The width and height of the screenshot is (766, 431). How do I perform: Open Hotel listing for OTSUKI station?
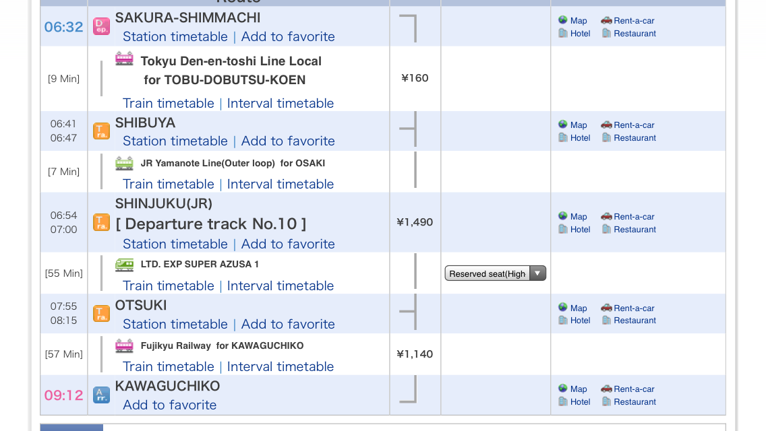574,320
